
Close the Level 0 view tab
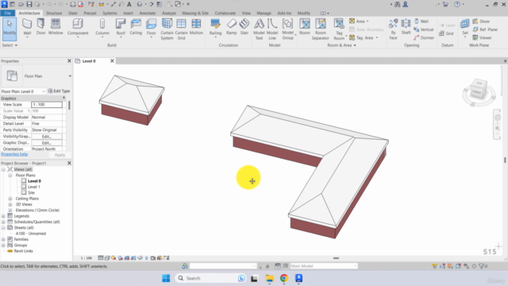point(112,61)
